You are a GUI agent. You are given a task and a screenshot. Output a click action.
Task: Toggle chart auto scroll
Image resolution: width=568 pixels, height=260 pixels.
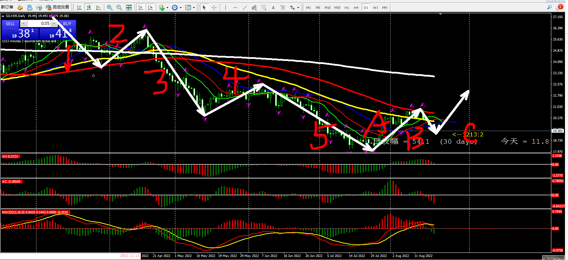click(x=140, y=7)
